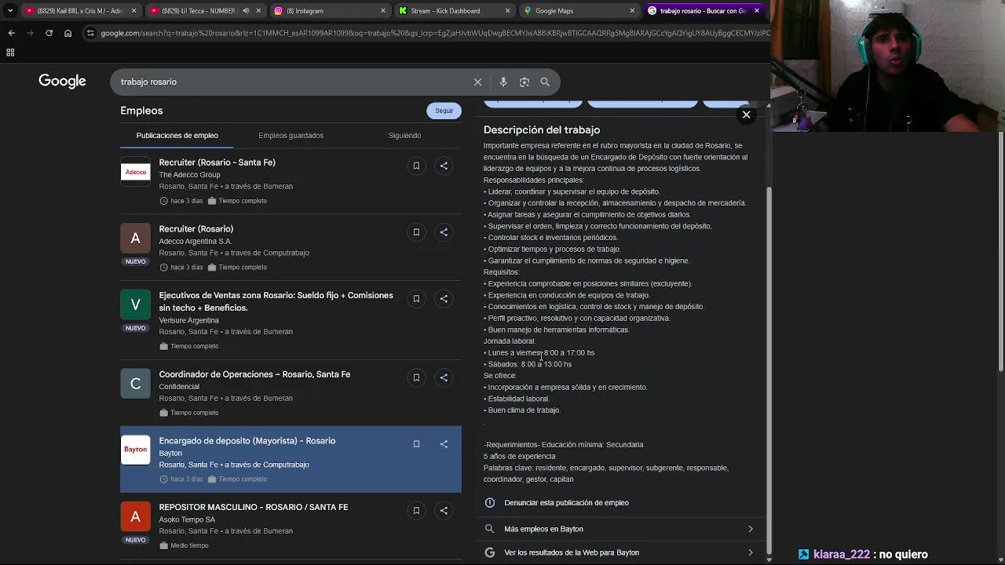This screenshot has height=565, width=1005.
Task: Go back in the browser
Action: [x=11, y=33]
